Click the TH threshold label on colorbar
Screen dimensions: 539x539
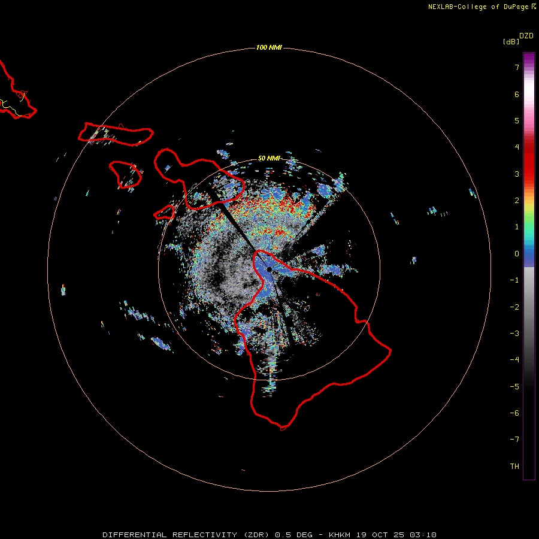point(514,467)
